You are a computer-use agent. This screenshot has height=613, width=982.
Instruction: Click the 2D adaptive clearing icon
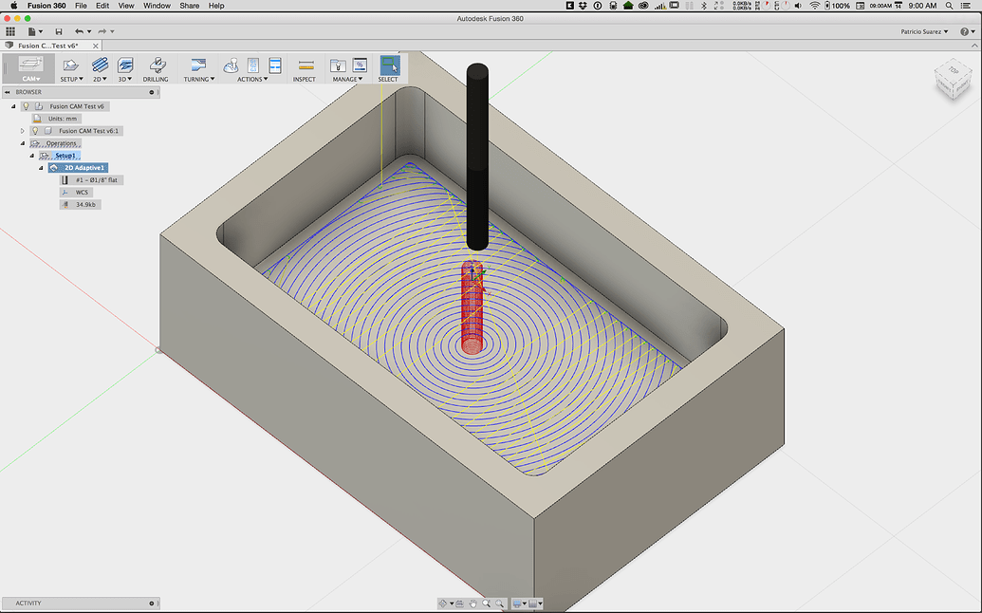[100, 65]
